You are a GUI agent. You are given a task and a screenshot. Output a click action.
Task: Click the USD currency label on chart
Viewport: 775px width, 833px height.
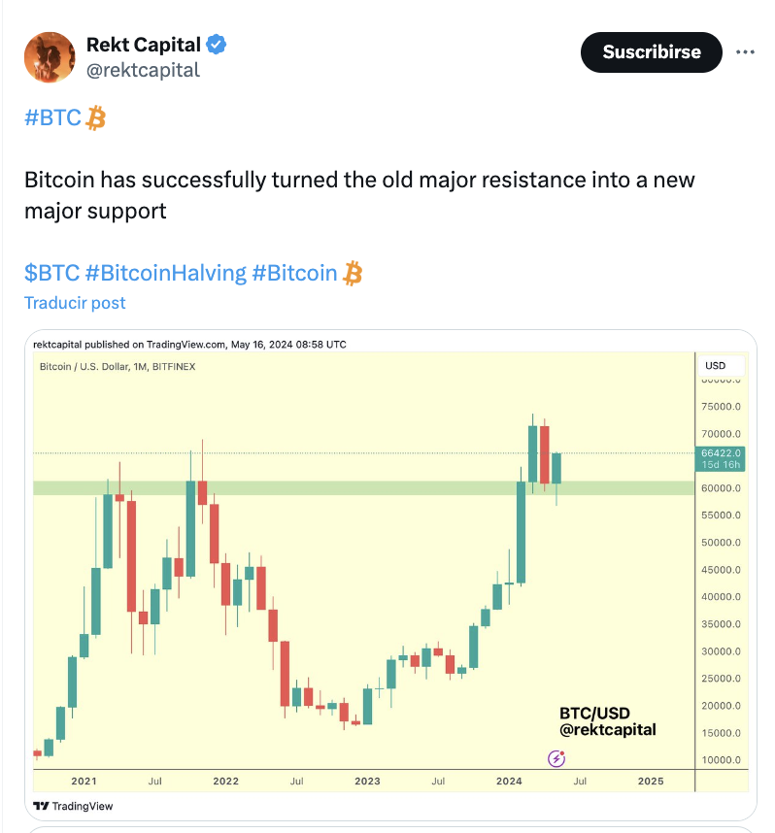click(x=716, y=365)
